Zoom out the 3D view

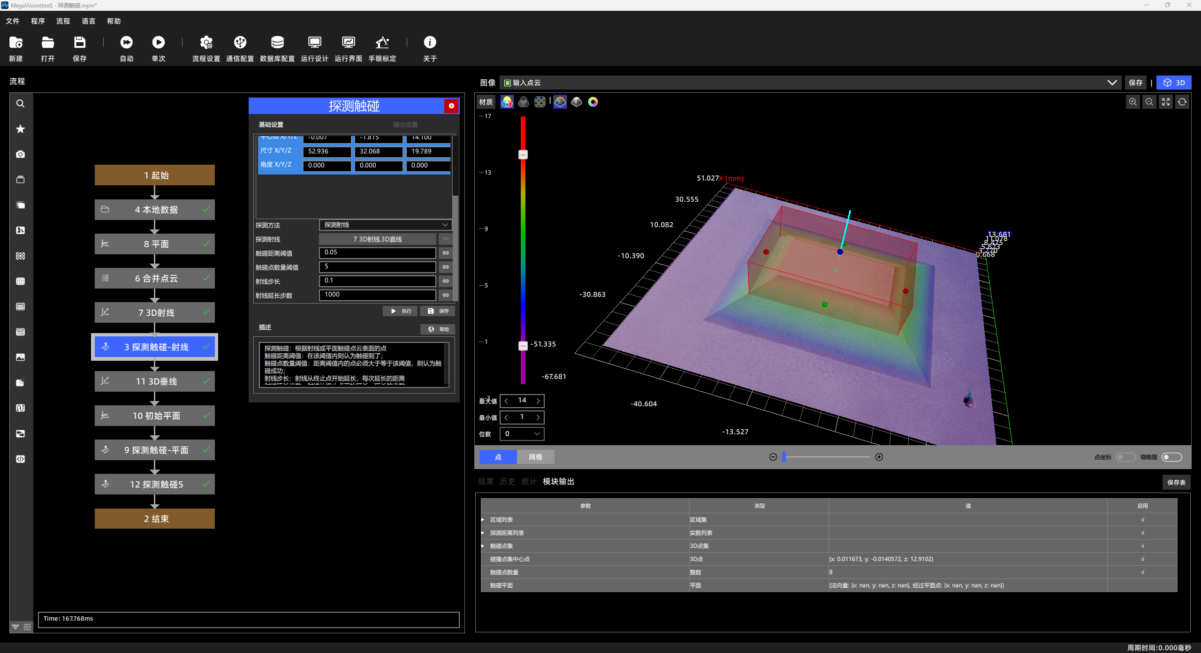tap(1149, 102)
